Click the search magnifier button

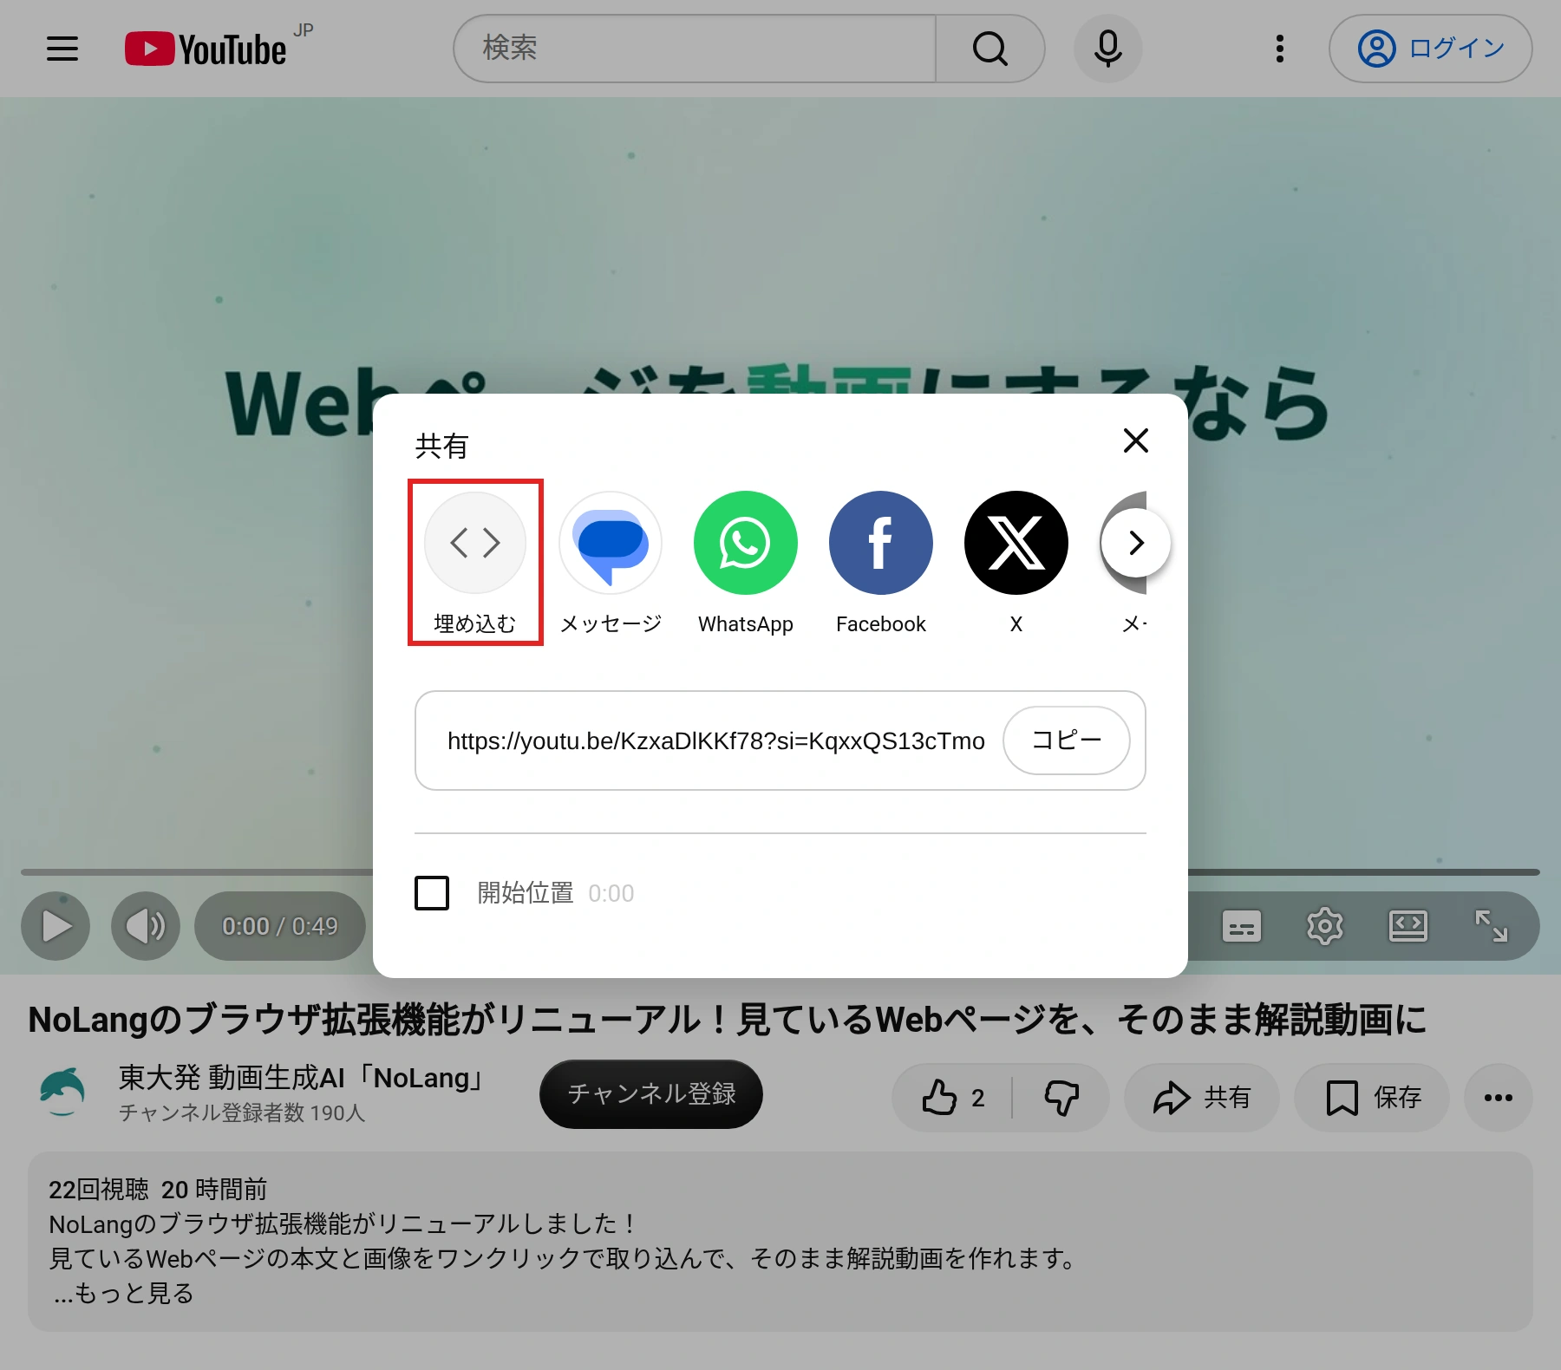click(x=990, y=49)
